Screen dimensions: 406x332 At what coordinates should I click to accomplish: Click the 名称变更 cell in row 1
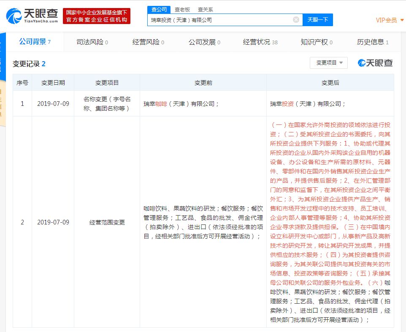coord(107,103)
